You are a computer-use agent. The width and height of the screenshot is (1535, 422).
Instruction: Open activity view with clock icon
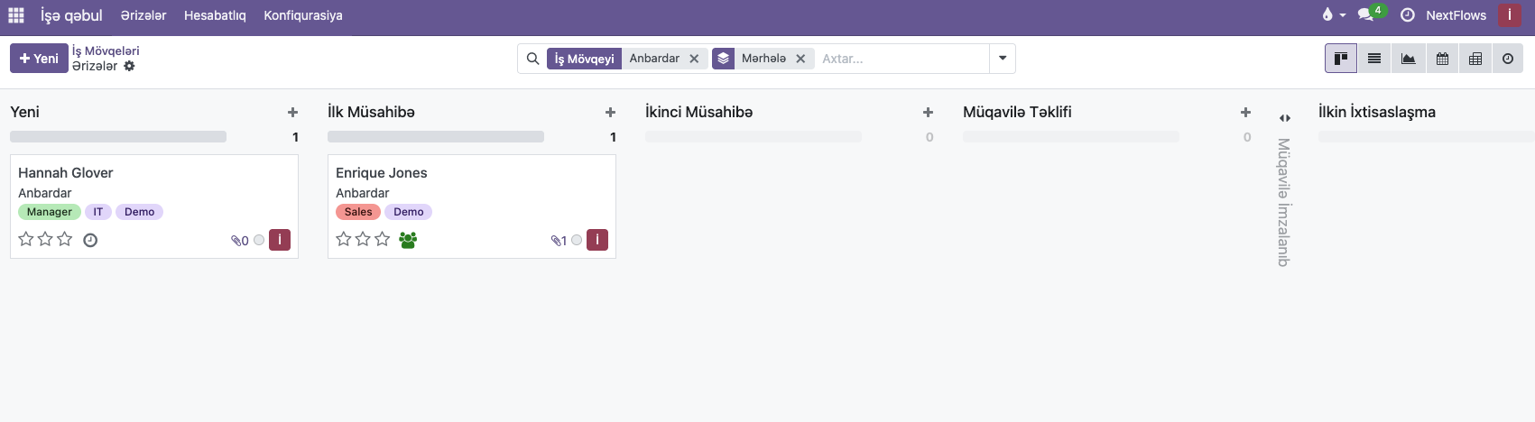click(1508, 59)
